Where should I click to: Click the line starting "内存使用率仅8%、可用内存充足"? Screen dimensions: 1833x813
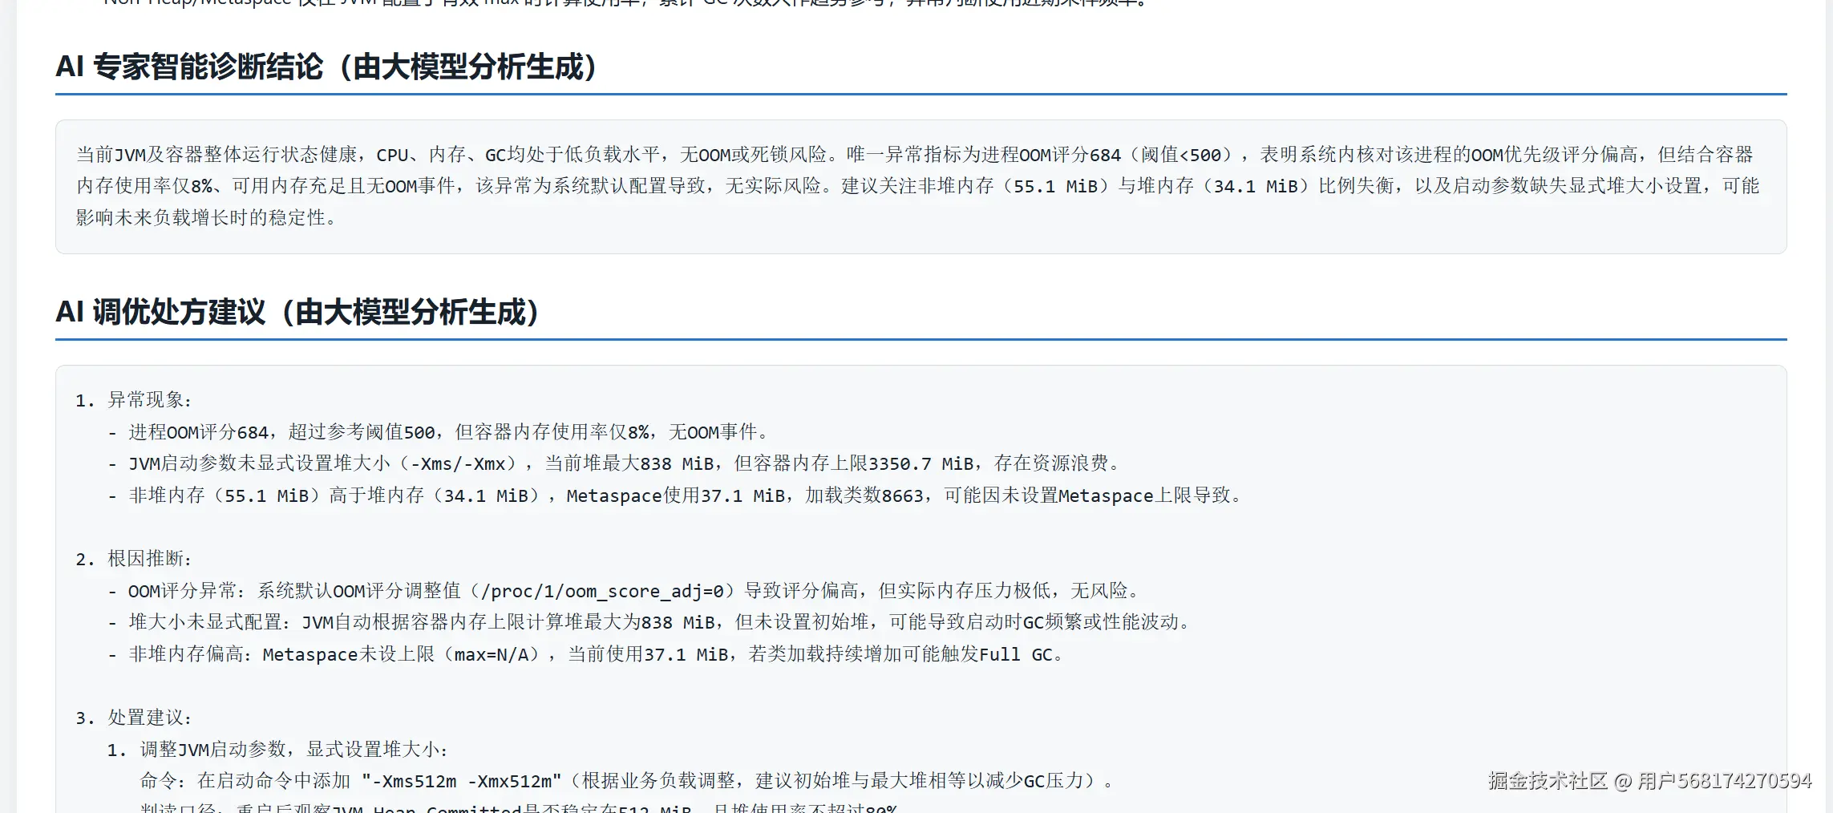pyautogui.click(x=918, y=186)
